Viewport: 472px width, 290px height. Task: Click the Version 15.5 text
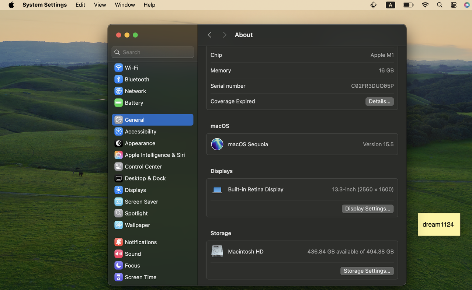pyautogui.click(x=378, y=144)
